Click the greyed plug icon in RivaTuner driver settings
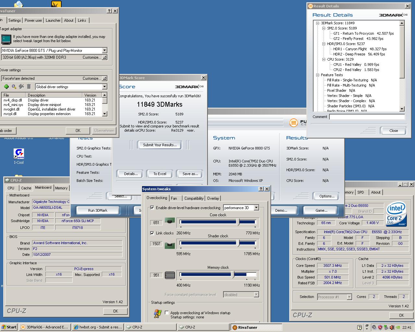The image size is (415, 332). [x=21, y=87]
